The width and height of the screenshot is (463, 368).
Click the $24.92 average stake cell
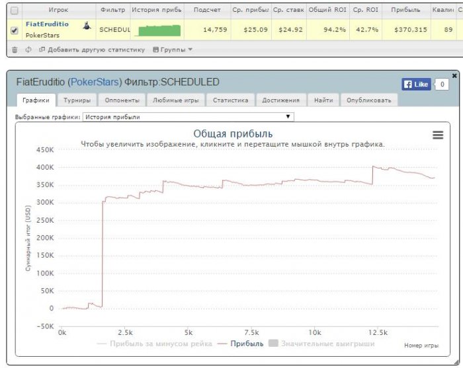[x=290, y=30]
